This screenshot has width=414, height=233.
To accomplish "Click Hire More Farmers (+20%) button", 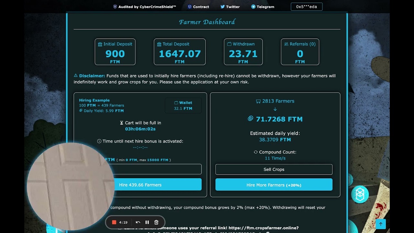I will point(274,185).
